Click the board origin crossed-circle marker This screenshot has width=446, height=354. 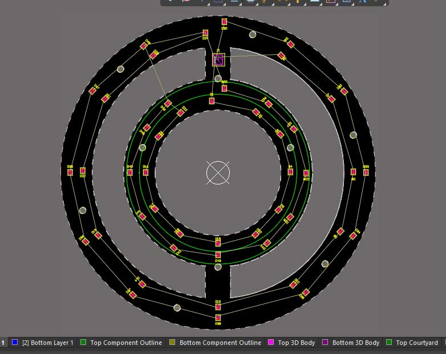click(218, 172)
